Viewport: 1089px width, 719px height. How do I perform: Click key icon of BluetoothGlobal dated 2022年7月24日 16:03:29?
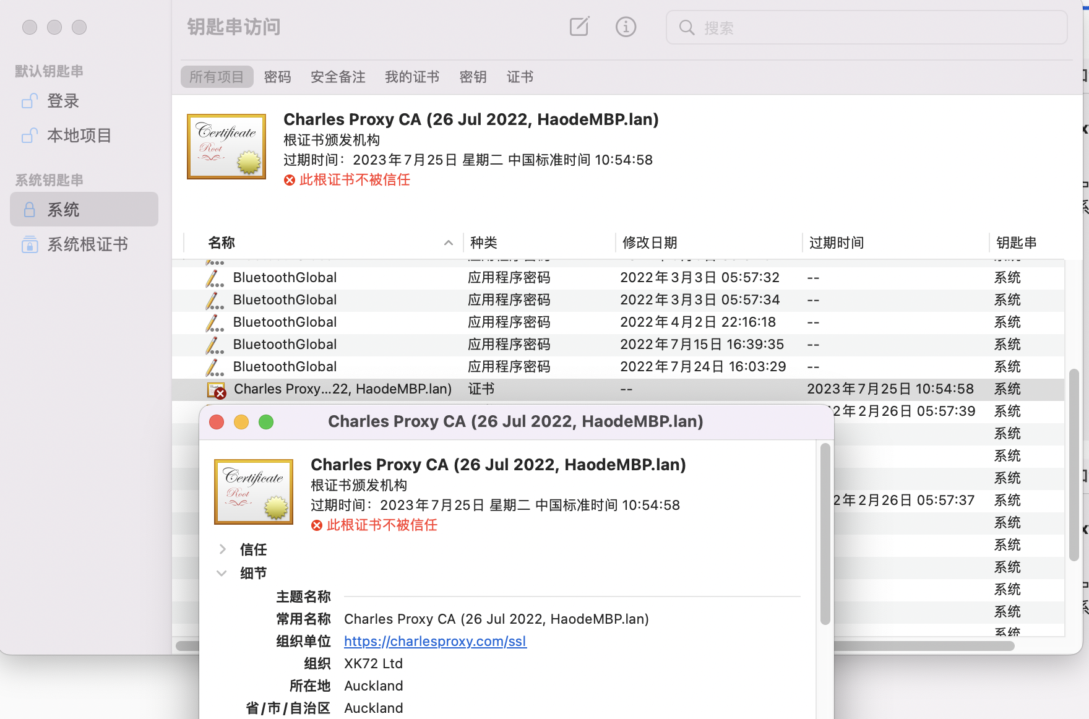214,367
